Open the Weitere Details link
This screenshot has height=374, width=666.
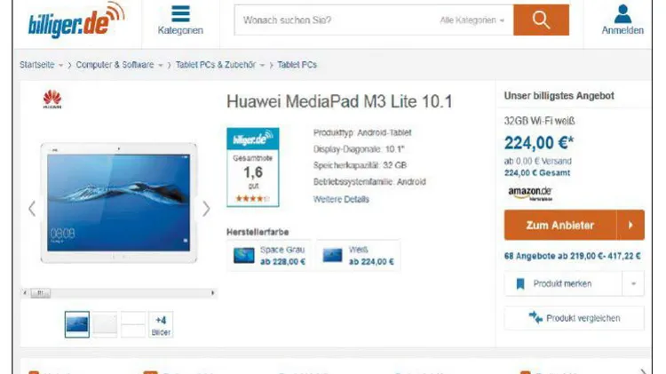[341, 199]
